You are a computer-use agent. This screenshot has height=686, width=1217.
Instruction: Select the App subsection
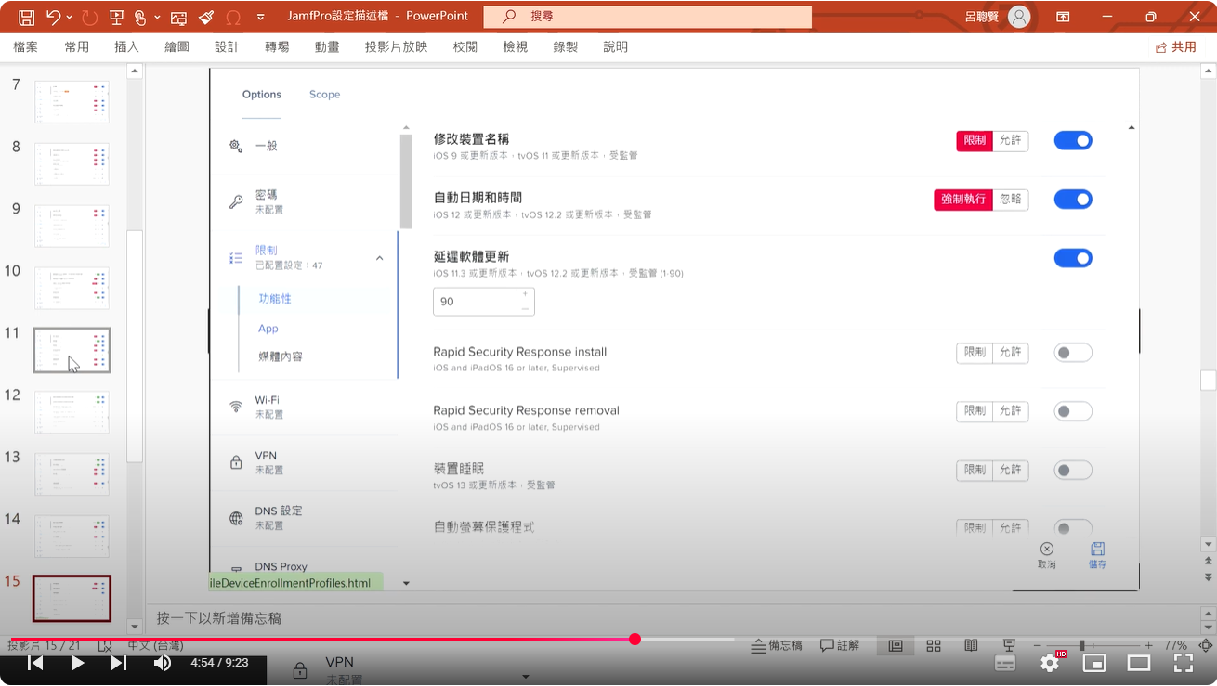pyautogui.click(x=268, y=329)
